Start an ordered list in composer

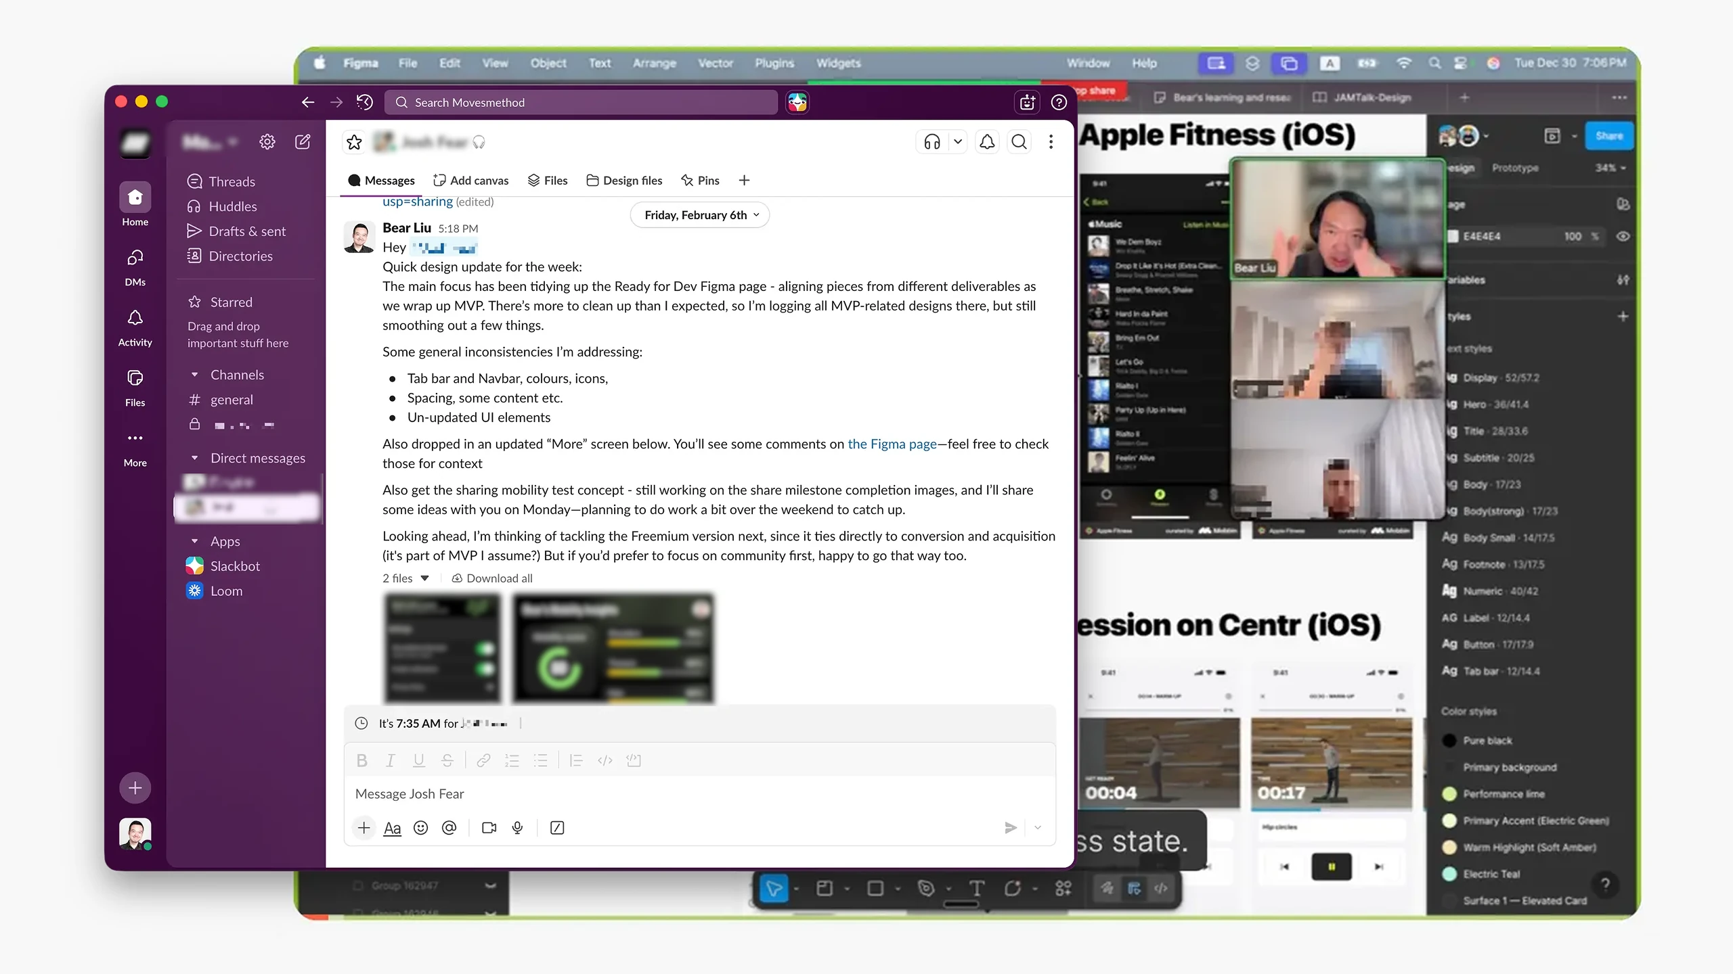pyautogui.click(x=512, y=760)
